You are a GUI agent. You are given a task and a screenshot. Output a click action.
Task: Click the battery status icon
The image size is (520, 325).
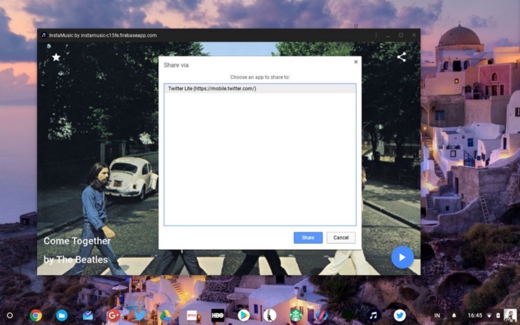[498, 315]
